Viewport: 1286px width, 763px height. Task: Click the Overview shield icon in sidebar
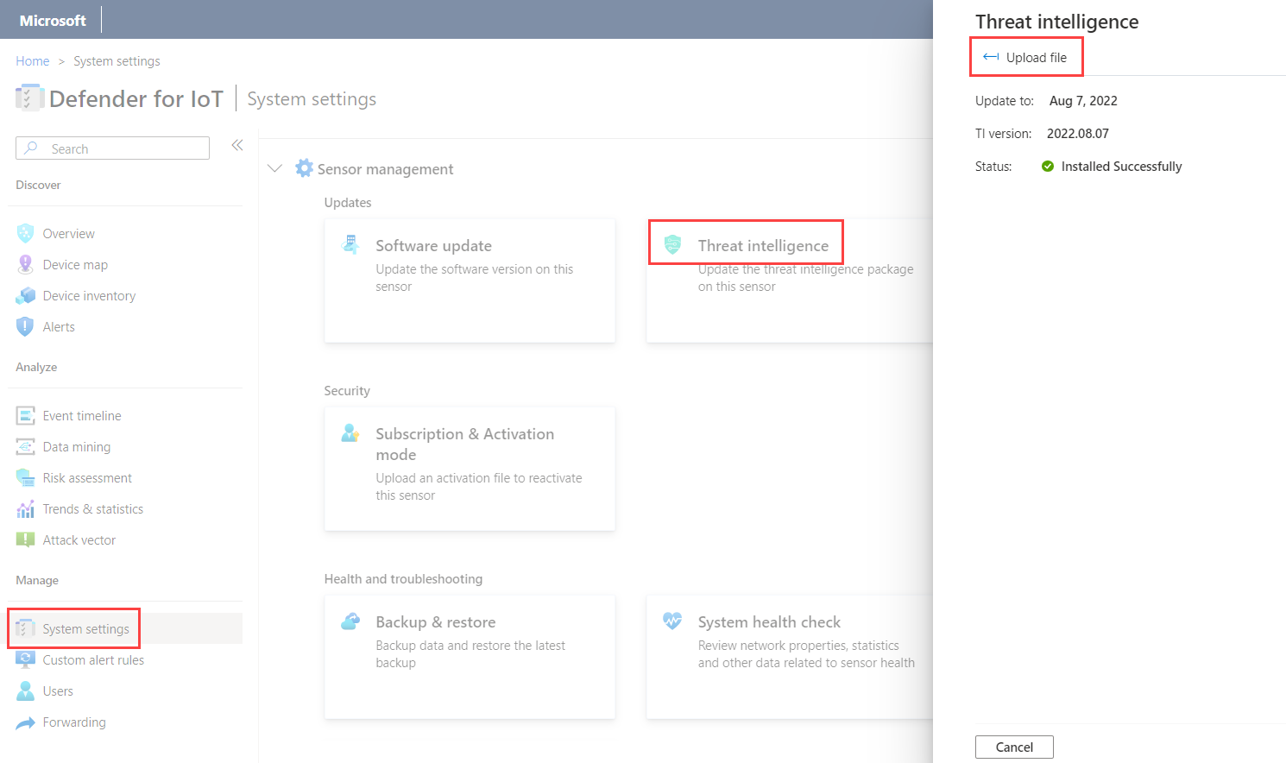click(x=25, y=233)
